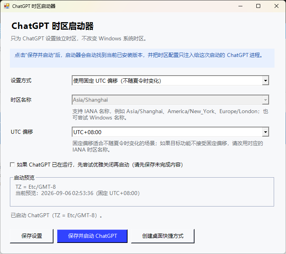The height and width of the screenshot is (254, 286).
Task: Click the 只为 ChatGPT 设置独立时区 subtitle
Action: 78,39
